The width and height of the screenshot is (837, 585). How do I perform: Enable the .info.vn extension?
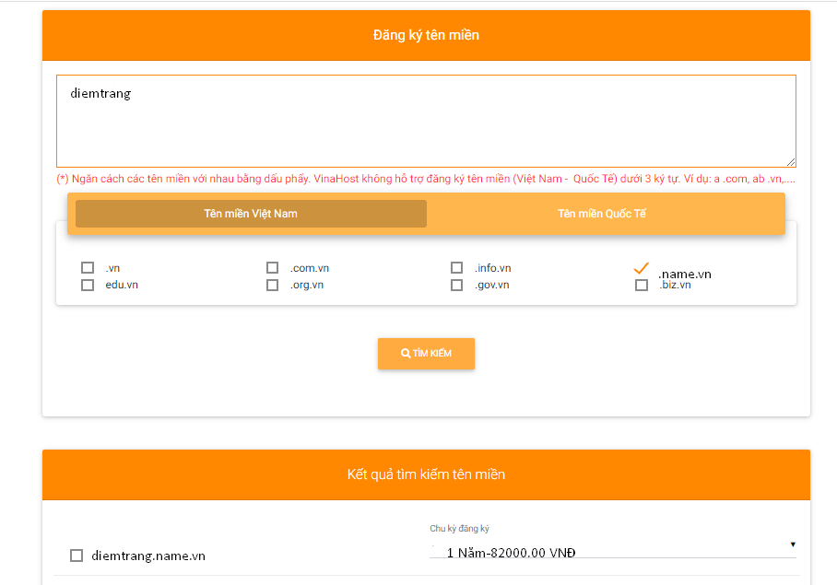tap(456, 267)
